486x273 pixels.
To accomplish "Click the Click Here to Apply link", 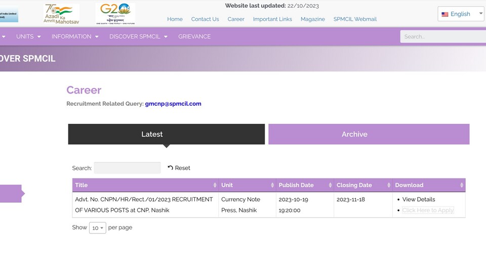I will (x=428, y=210).
